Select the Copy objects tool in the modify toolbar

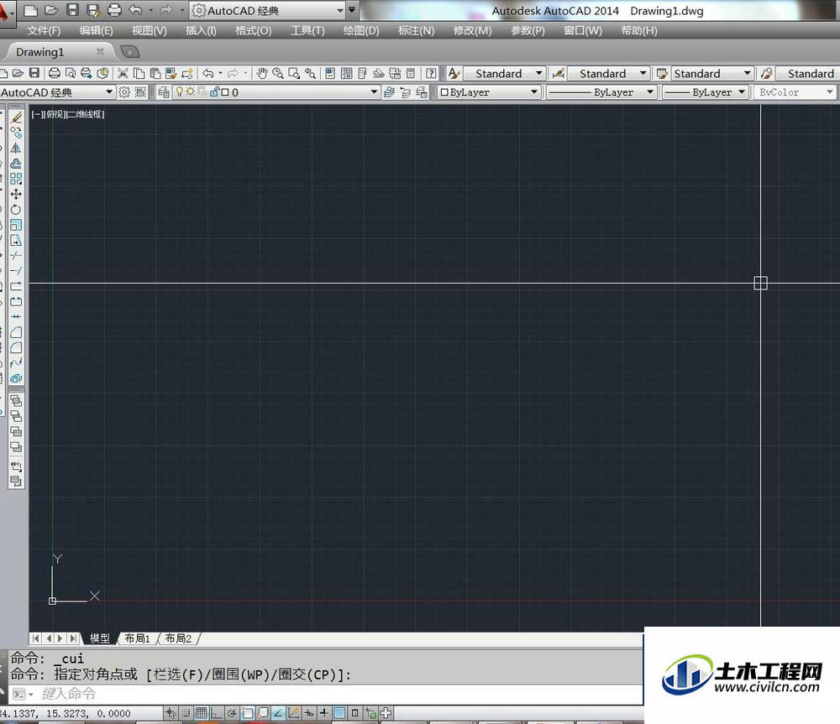point(16,133)
